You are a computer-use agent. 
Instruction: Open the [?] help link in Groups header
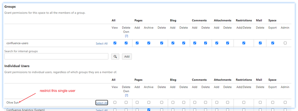tap(126, 36)
